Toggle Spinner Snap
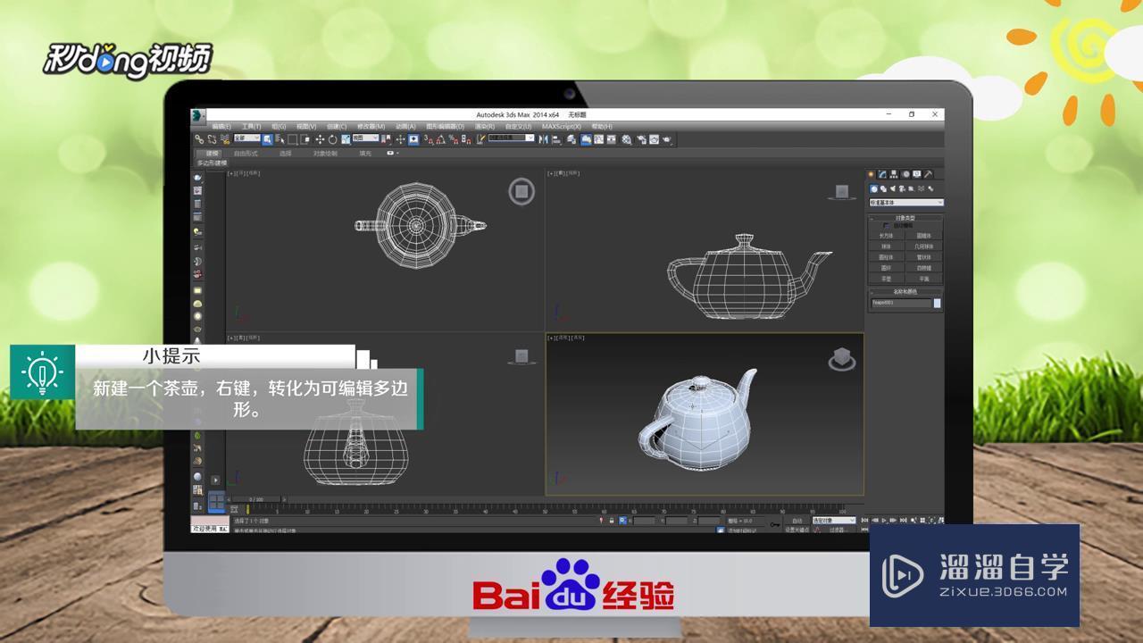Viewport: 1143px width, 643px height. click(x=465, y=139)
